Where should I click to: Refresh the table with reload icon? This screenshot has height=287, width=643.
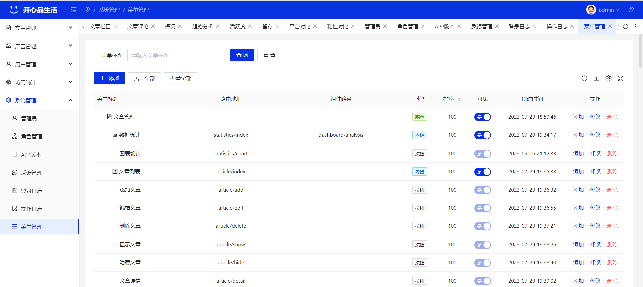(584, 78)
